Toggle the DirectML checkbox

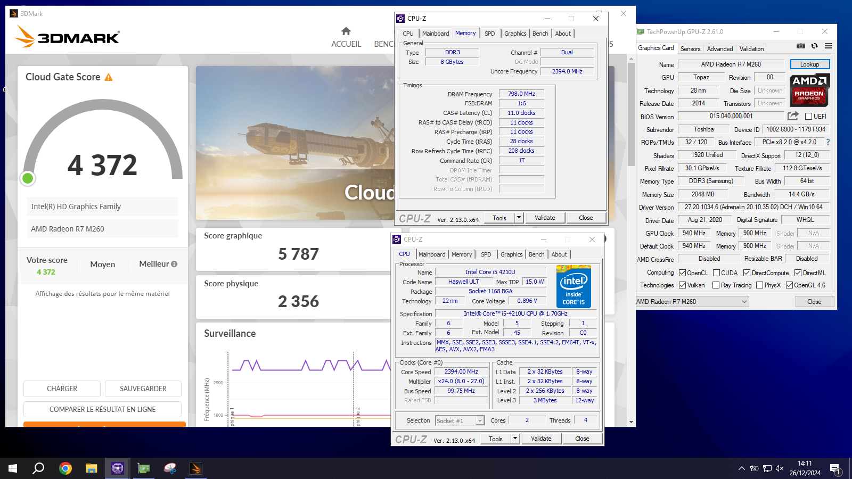tap(798, 273)
